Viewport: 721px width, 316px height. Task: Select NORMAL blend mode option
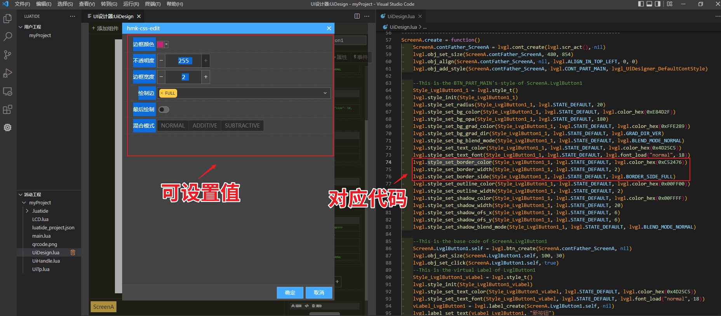pyautogui.click(x=173, y=126)
